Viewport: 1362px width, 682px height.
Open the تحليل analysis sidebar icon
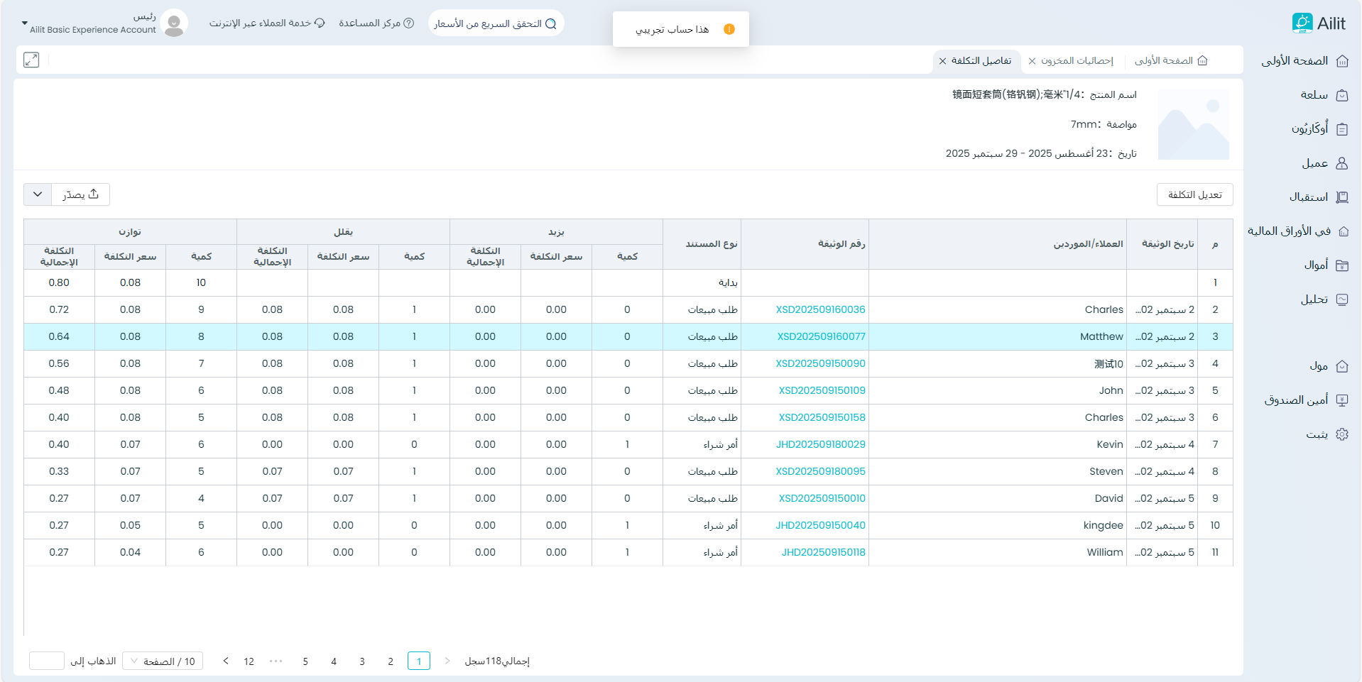click(1341, 299)
